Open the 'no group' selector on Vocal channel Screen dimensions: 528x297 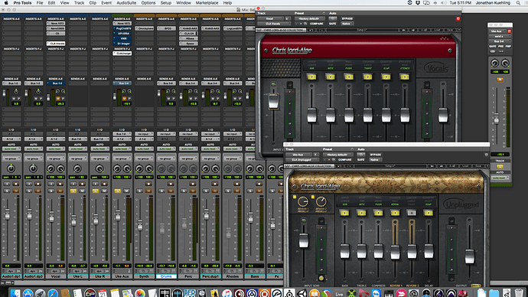tap(56, 158)
